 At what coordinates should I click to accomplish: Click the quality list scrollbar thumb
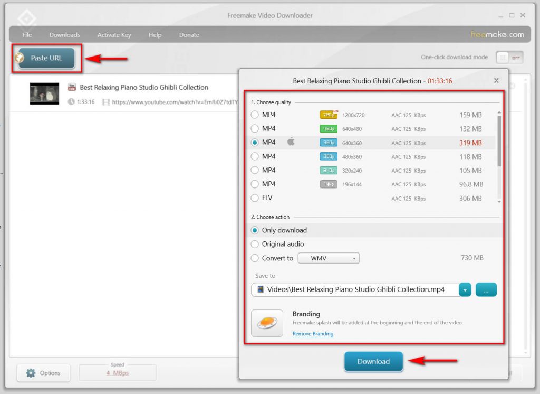[499, 141]
